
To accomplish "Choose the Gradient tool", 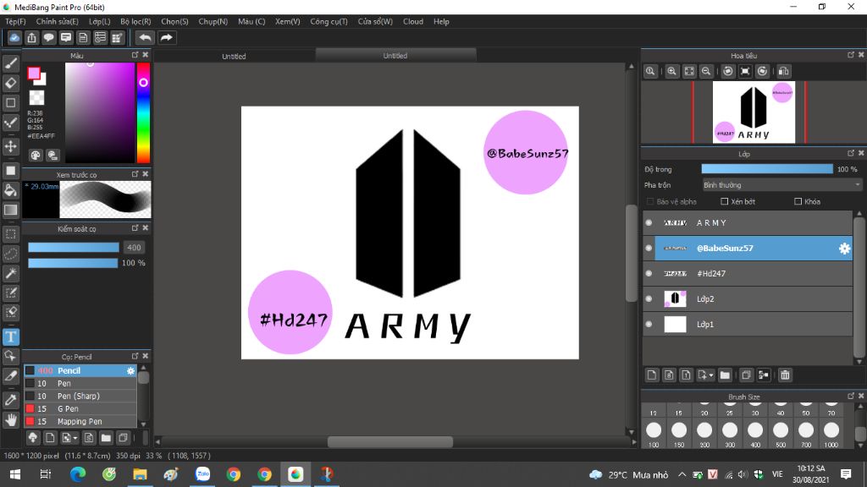I will (10, 210).
